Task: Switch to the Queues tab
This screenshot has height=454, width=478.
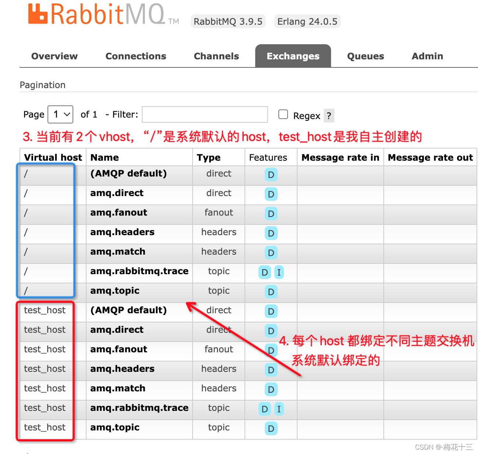Action: (x=365, y=56)
